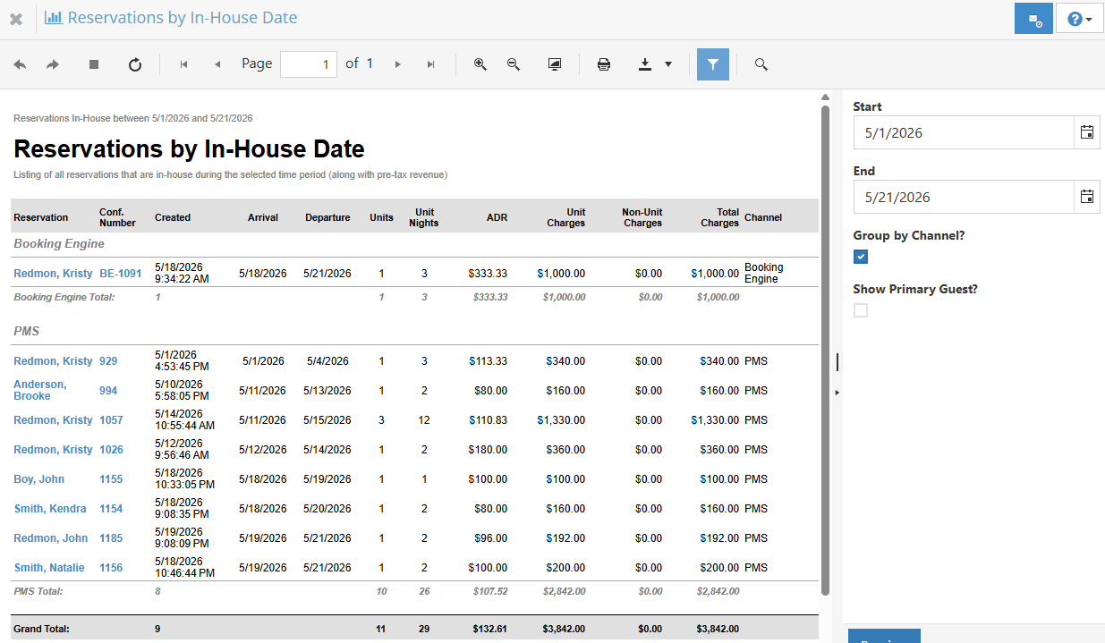The image size is (1105, 643).
Task: Print the report
Action: (x=604, y=64)
